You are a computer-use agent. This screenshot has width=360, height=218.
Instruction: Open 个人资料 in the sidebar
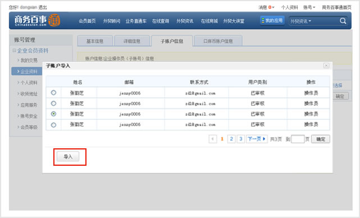(29, 83)
